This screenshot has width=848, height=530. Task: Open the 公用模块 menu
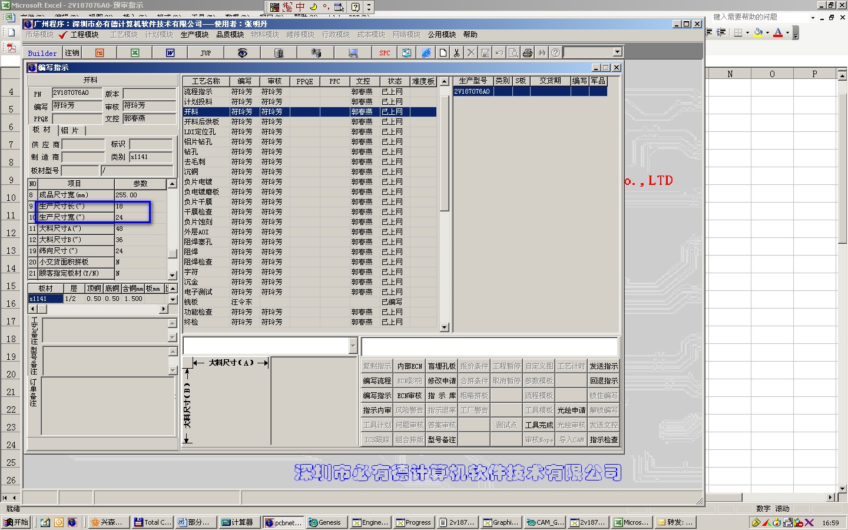tap(442, 35)
